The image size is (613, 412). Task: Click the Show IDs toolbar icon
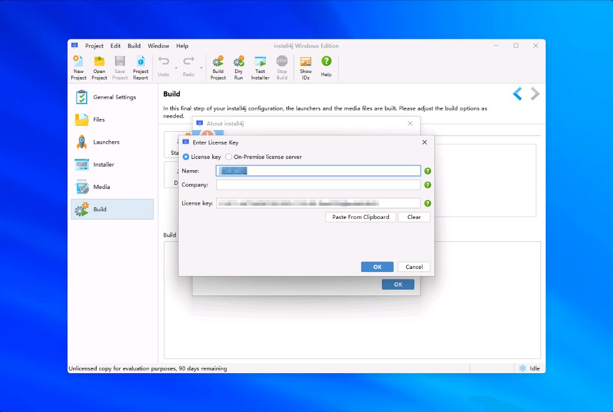point(306,68)
